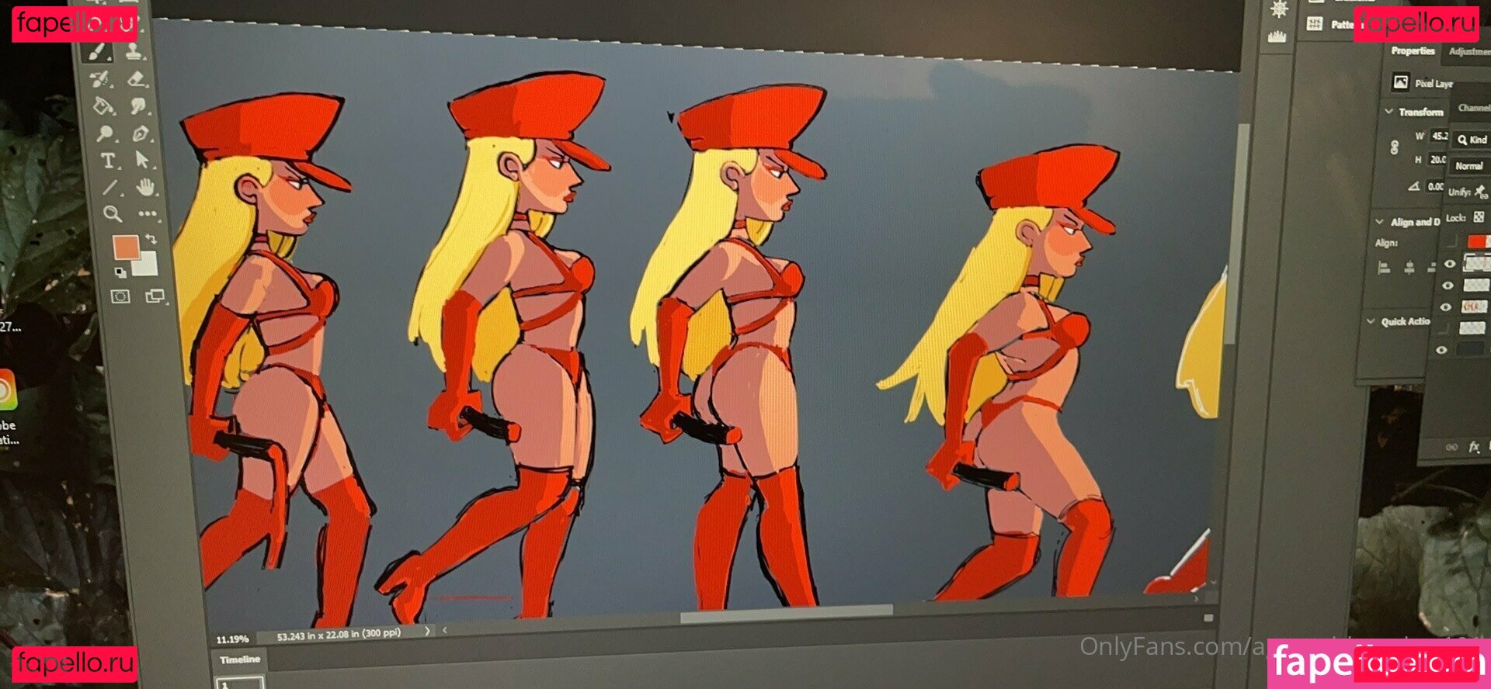The image size is (1491, 689).
Task: Open the fx layer style button
Action: click(1473, 447)
